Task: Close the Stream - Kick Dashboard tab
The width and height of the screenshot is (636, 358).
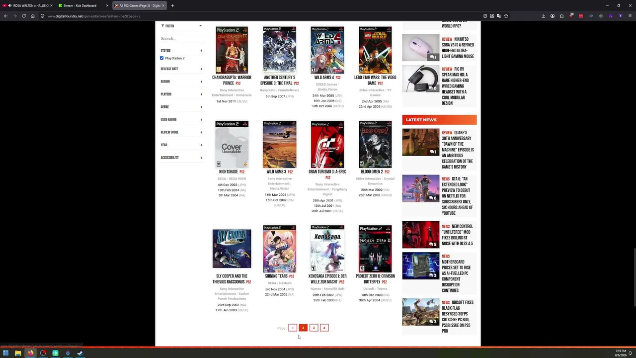Action: click(107, 5)
